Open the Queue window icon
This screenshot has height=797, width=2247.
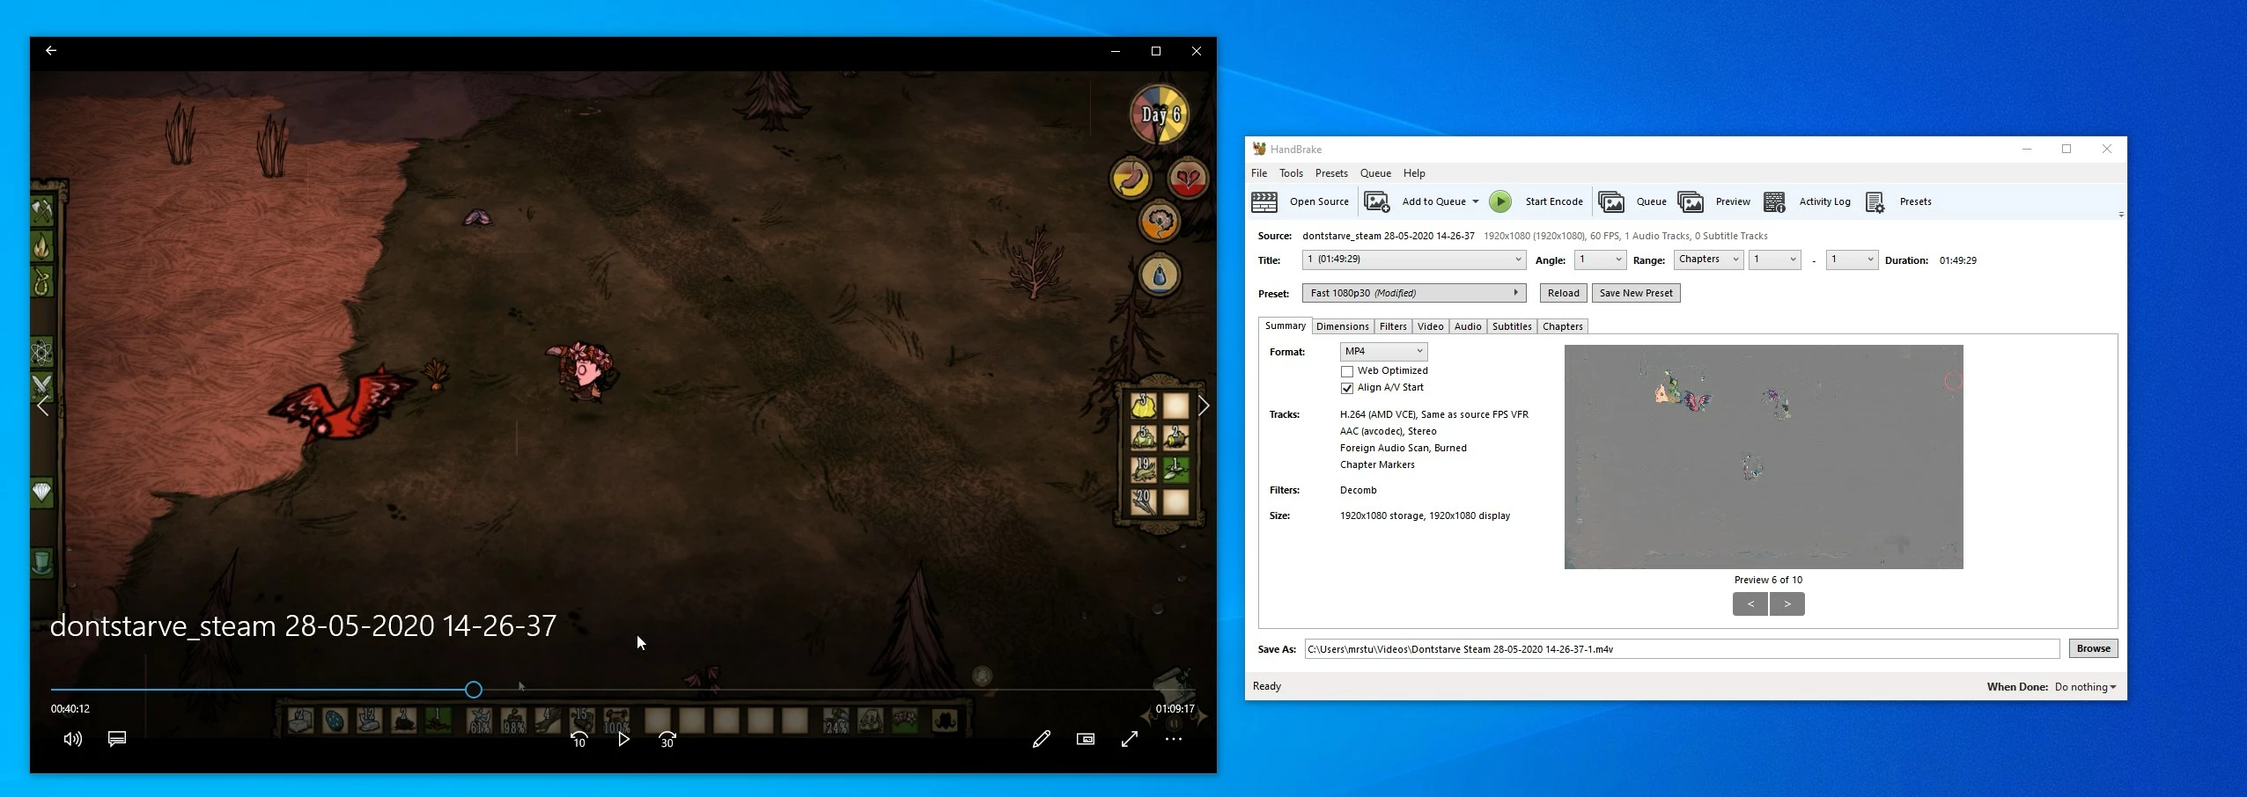tap(1611, 201)
